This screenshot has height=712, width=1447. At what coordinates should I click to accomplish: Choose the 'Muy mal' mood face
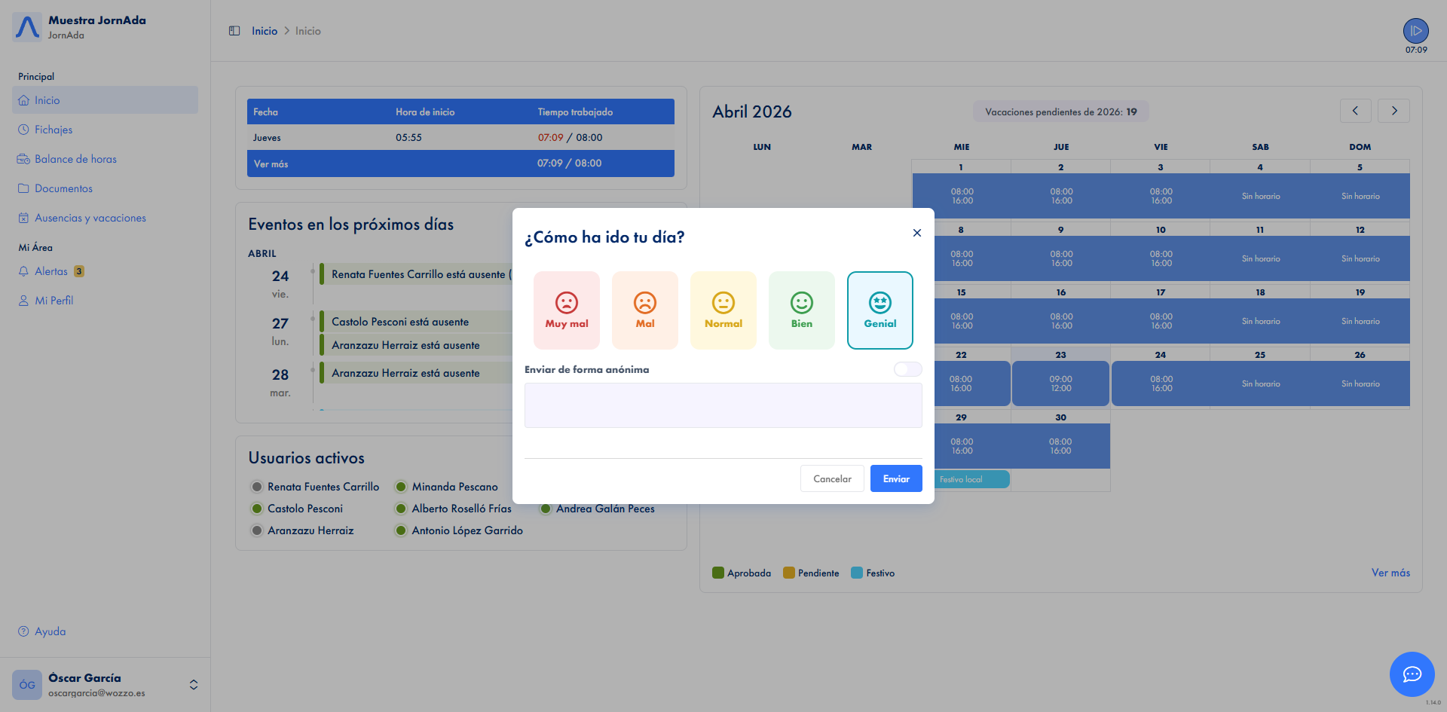pyautogui.click(x=566, y=310)
